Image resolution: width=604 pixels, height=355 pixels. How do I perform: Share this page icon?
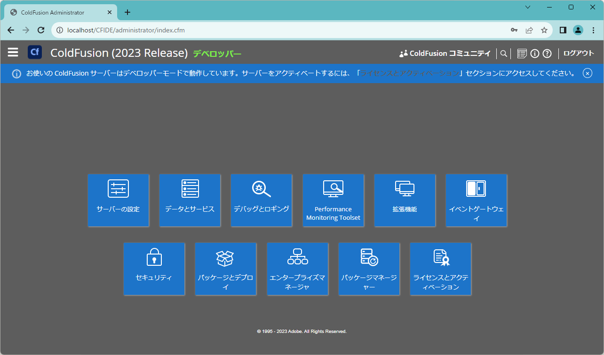(529, 30)
